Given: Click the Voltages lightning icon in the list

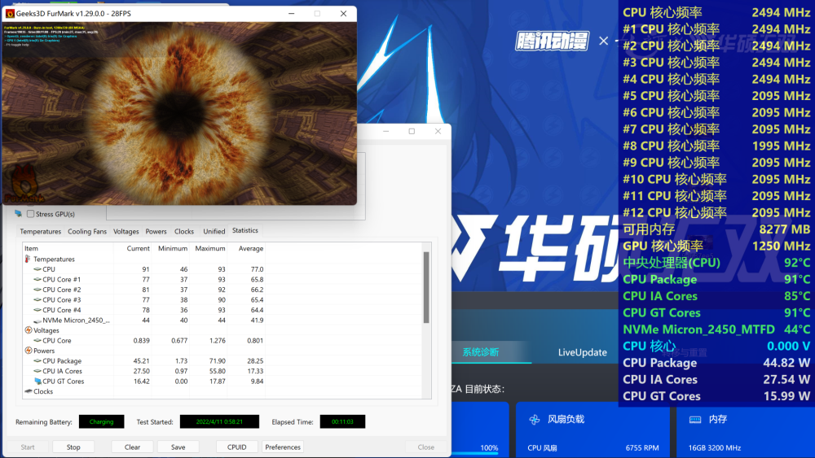Looking at the screenshot, I should (x=28, y=330).
